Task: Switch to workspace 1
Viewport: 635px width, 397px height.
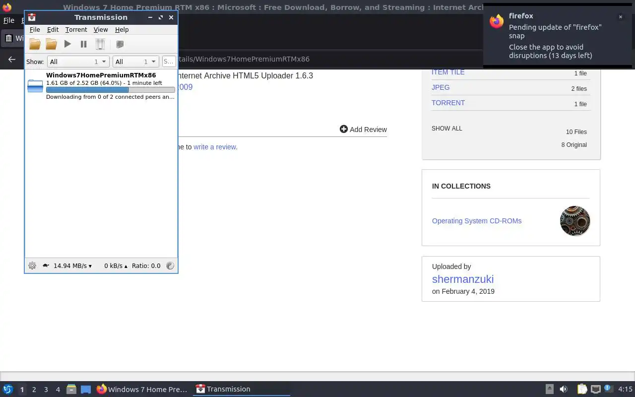Action: point(22,390)
